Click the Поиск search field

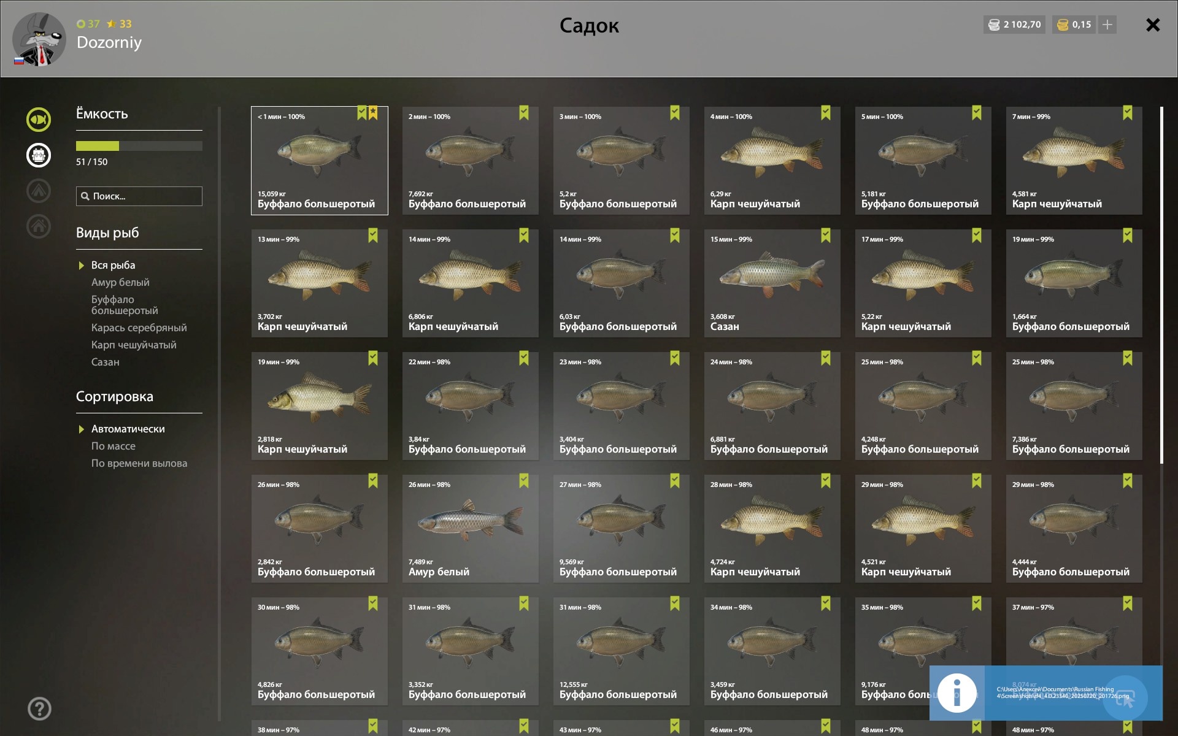(x=139, y=196)
